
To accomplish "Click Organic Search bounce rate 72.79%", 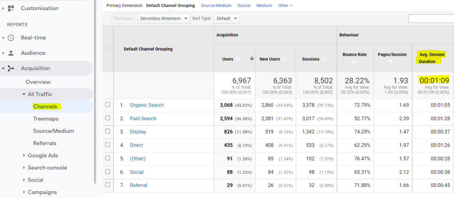I will 362,105.
